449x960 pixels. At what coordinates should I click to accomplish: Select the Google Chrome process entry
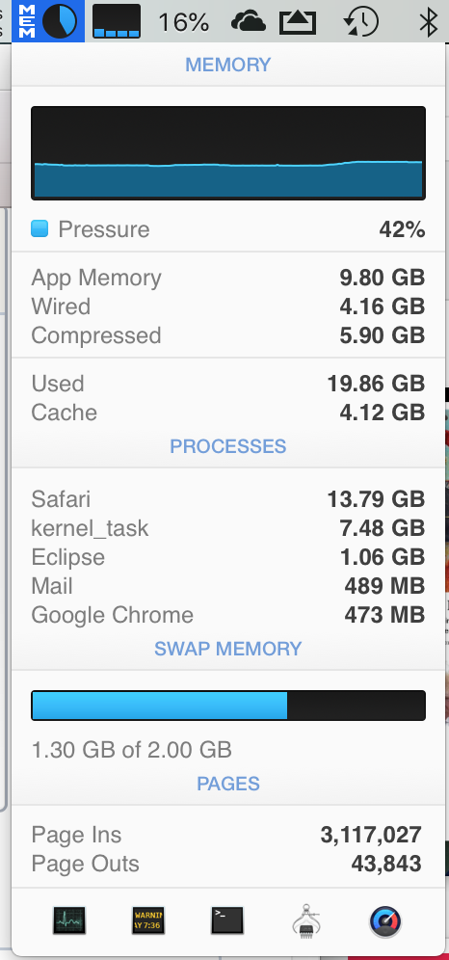(x=228, y=615)
